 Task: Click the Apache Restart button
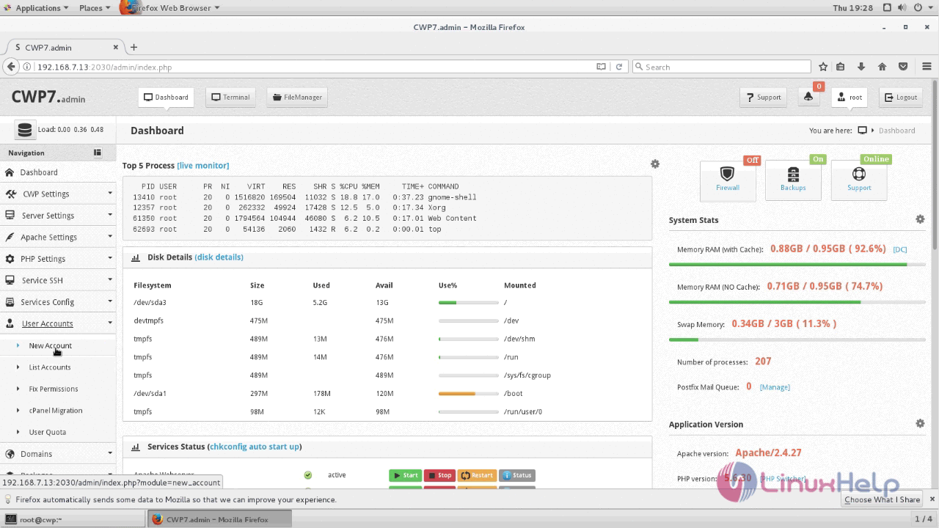point(477,475)
